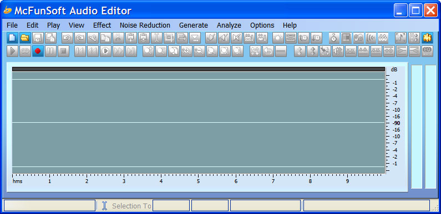Screen dimensions: 441x214
Task: Click the 5 mark on the time ruler
Action: 198,181
